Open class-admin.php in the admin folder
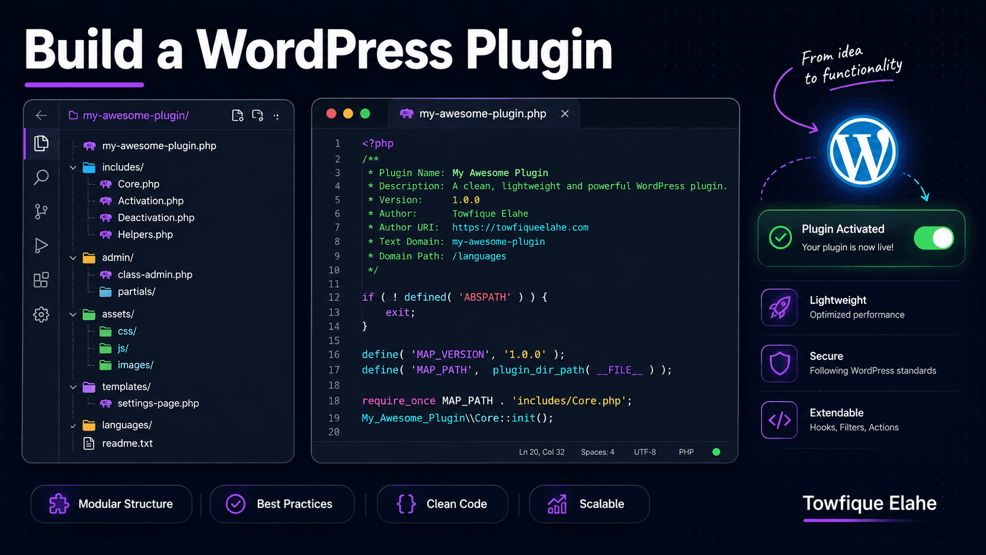 click(x=155, y=274)
